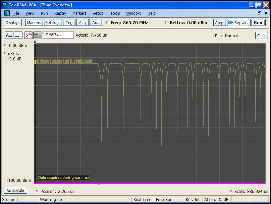
Task: Click the Real Time status entry
Action: coord(142,200)
